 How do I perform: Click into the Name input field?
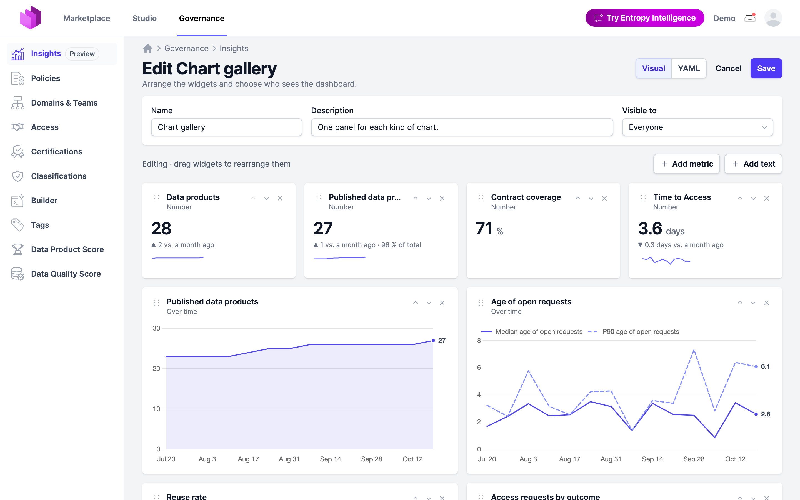point(226,127)
